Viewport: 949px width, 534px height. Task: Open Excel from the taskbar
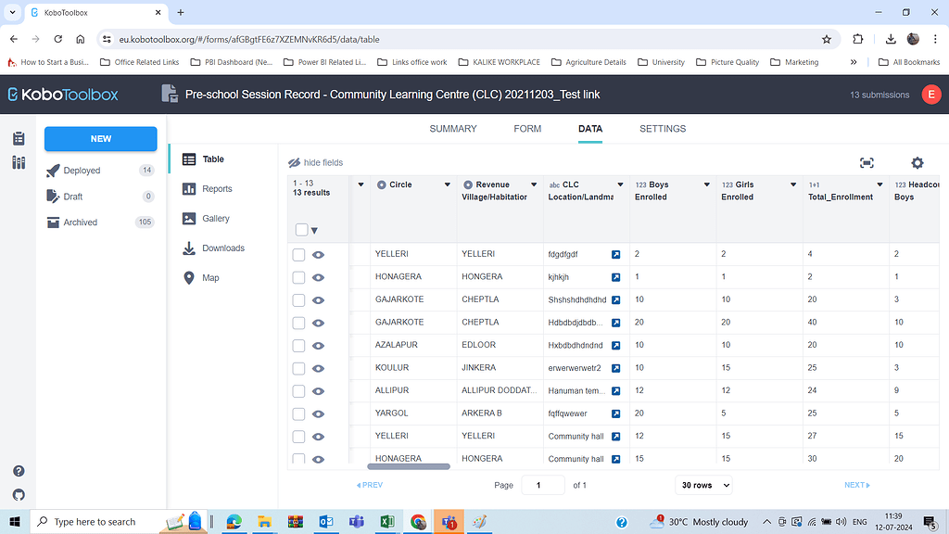click(387, 522)
